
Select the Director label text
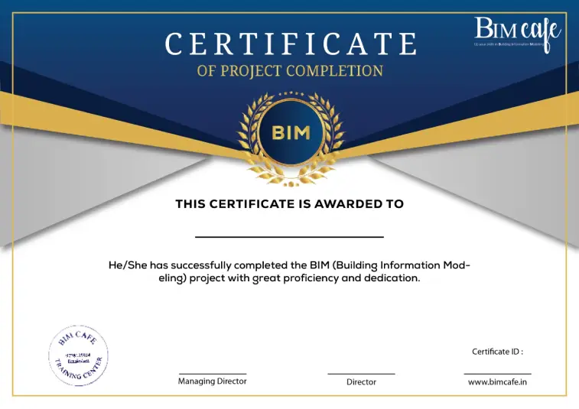361,381
